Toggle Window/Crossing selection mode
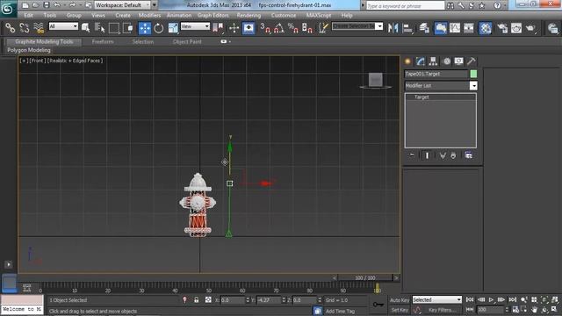The image size is (562, 316). tap(128, 27)
